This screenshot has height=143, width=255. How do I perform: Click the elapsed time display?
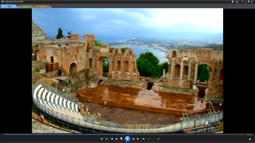click(x=249, y=135)
